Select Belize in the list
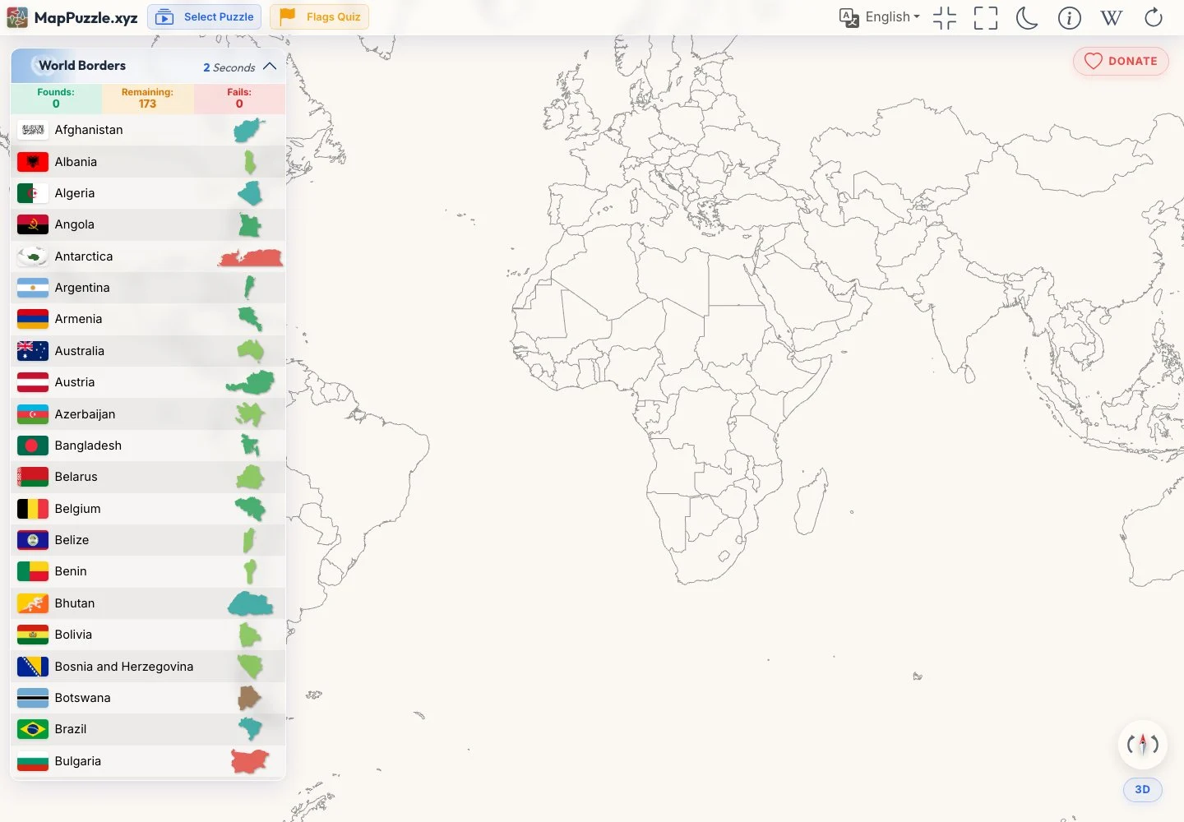1184x822 pixels. [x=148, y=540]
